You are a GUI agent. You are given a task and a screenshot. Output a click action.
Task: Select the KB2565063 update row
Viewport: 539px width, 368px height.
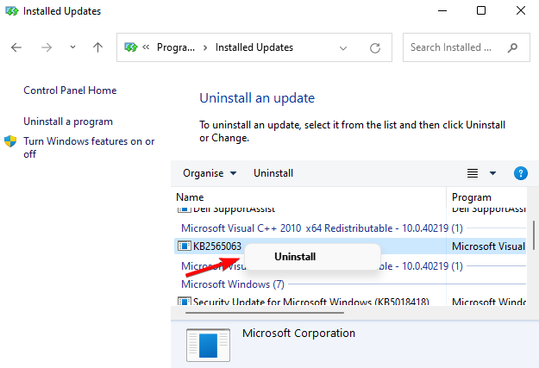(x=350, y=246)
